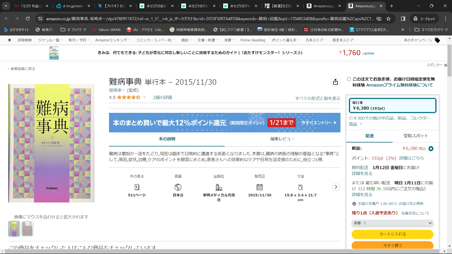Click すべての形式と版を表示 link

coord(318,98)
